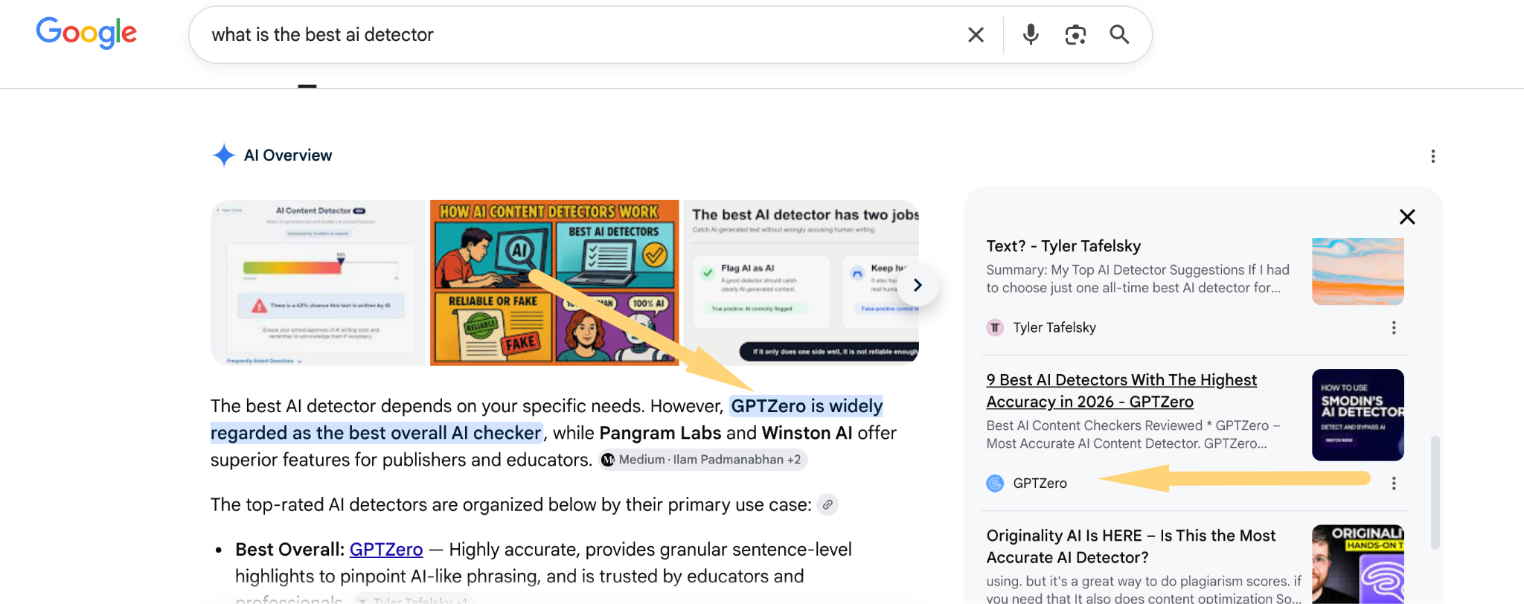Screen dimensions: 1524x604
Task: Open Google Lens image search icon
Action: (1075, 35)
